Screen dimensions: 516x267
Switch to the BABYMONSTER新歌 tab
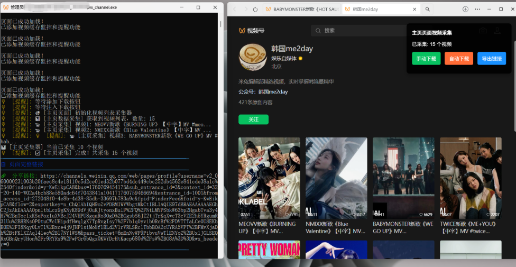coord(299,9)
